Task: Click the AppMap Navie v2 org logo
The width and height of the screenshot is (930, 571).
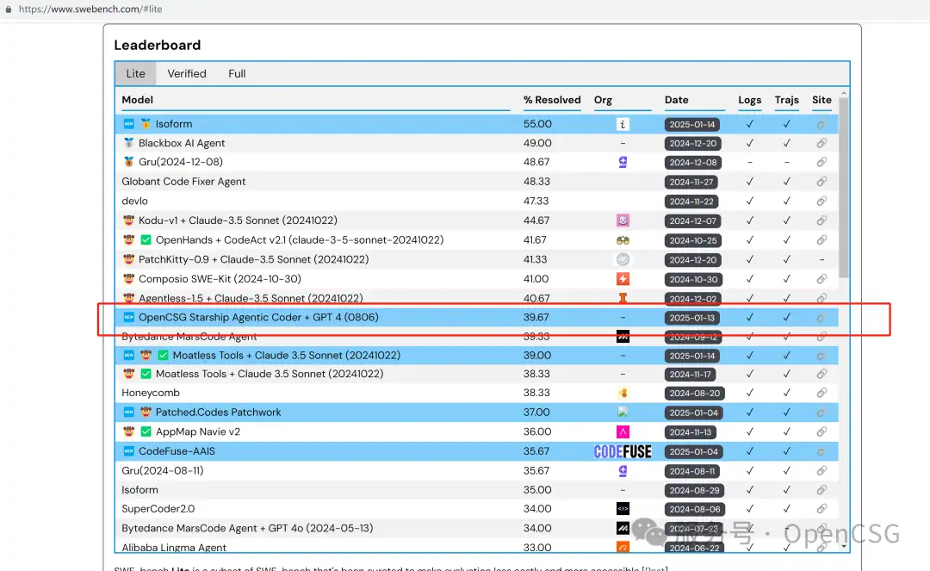Action: [x=623, y=431]
